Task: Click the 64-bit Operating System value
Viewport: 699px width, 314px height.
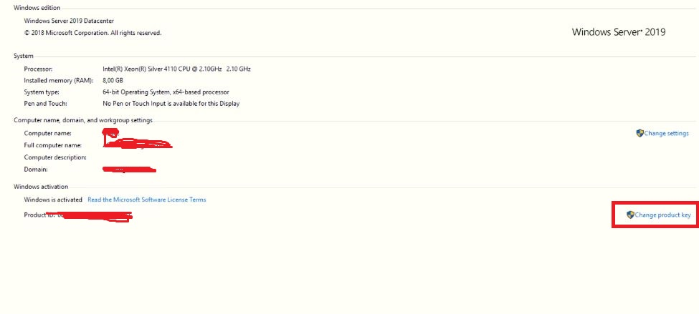Action: 166,92
